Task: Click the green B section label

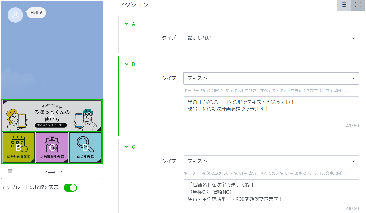Action: [133, 64]
